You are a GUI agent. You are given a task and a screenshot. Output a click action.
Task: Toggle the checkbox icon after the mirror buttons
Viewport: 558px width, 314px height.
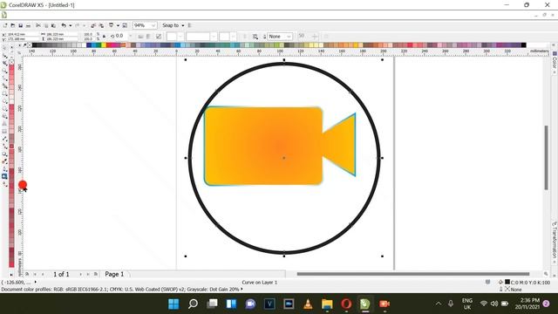coord(159,37)
